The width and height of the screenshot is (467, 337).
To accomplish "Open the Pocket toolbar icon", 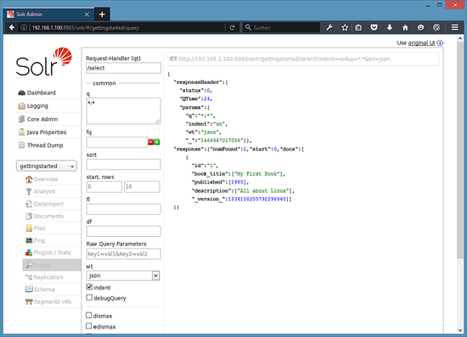I will (374, 27).
